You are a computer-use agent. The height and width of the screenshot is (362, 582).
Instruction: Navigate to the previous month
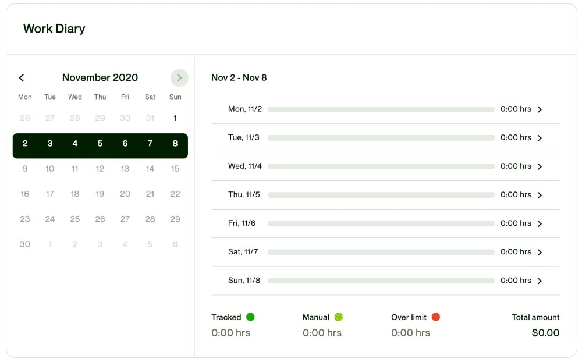click(x=22, y=77)
